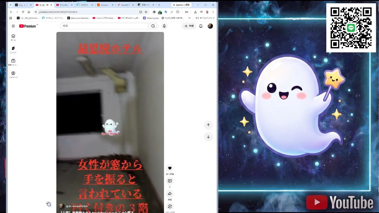The height and width of the screenshot is (213, 379).
Task: Open the All Bookmarks folder
Action: [205, 18]
